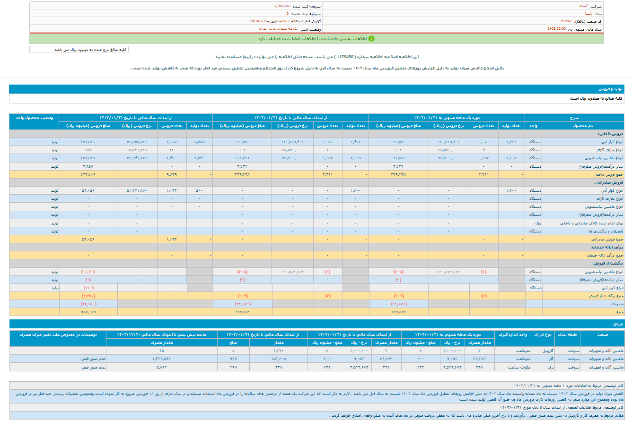Click the 'تخفیفات' row label

617,304
